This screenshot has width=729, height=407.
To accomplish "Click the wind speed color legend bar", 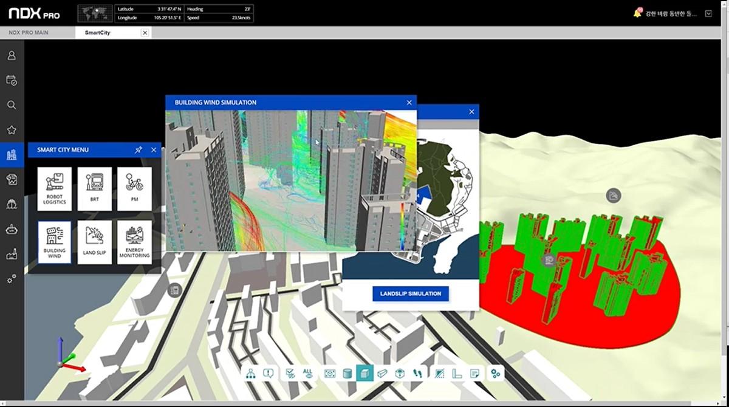I will [x=402, y=226].
